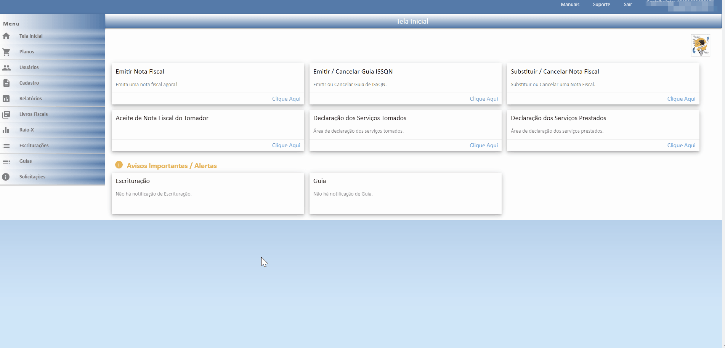Image resolution: width=725 pixels, height=348 pixels.
Task: Click the bar graph icon for Raio-X
Action: pyautogui.click(x=6, y=130)
